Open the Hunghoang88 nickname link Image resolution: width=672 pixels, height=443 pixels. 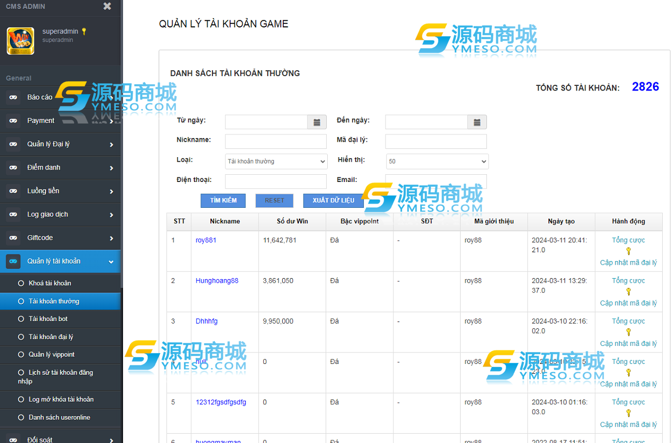(217, 281)
